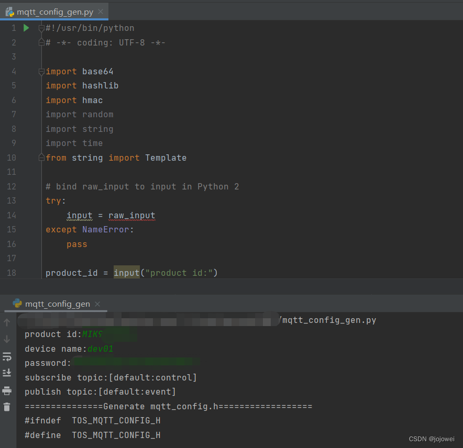Click the NameError exception name
Viewport: 463px width, 448px height.
click(106, 230)
